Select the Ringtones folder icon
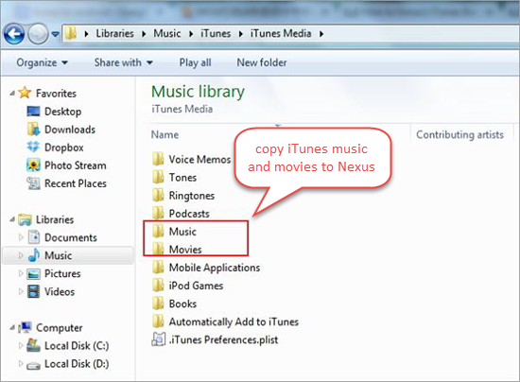Image resolution: width=520 pixels, height=382 pixels. click(158, 195)
